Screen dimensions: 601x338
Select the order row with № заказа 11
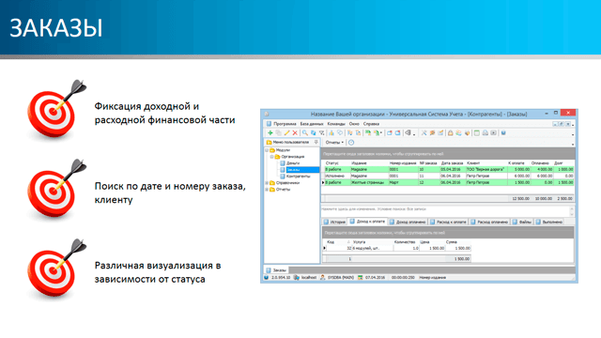[x=448, y=176]
